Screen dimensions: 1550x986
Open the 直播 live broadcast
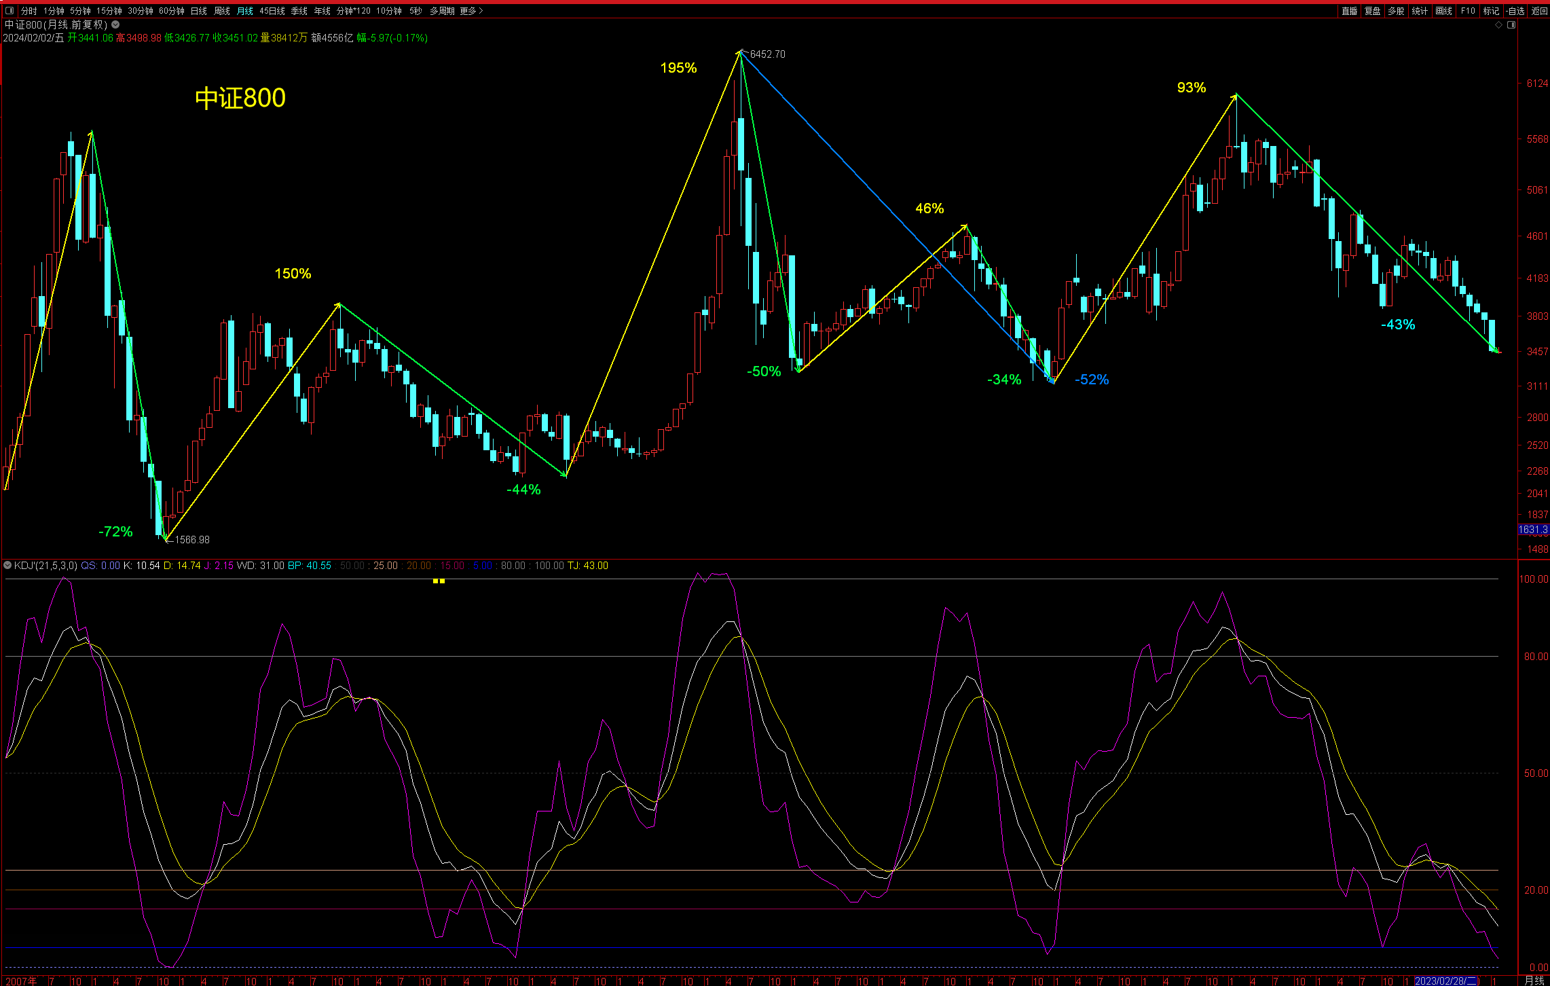pyautogui.click(x=1349, y=11)
